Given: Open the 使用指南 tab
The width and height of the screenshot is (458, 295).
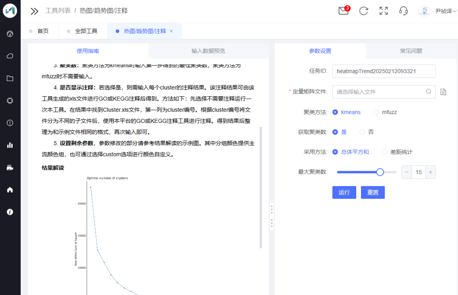Looking at the screenshot, I should coord(88,51).
